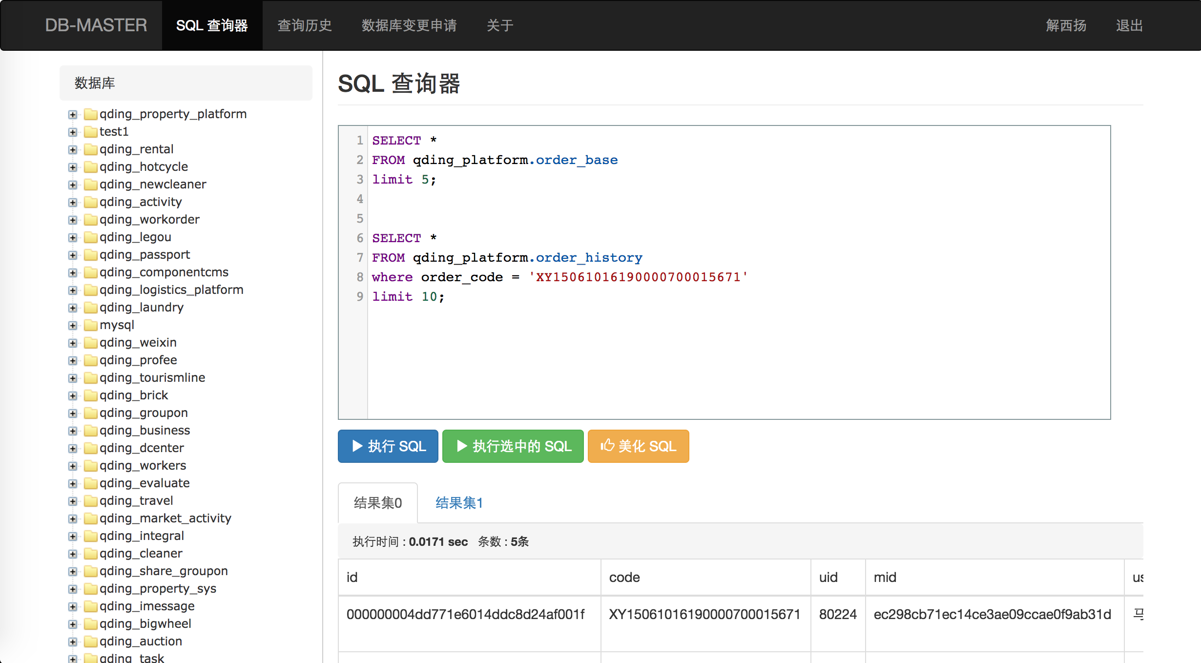Run 执行选中的 SQL green button
Screen dimensions: 1201x663
point(513,446)
